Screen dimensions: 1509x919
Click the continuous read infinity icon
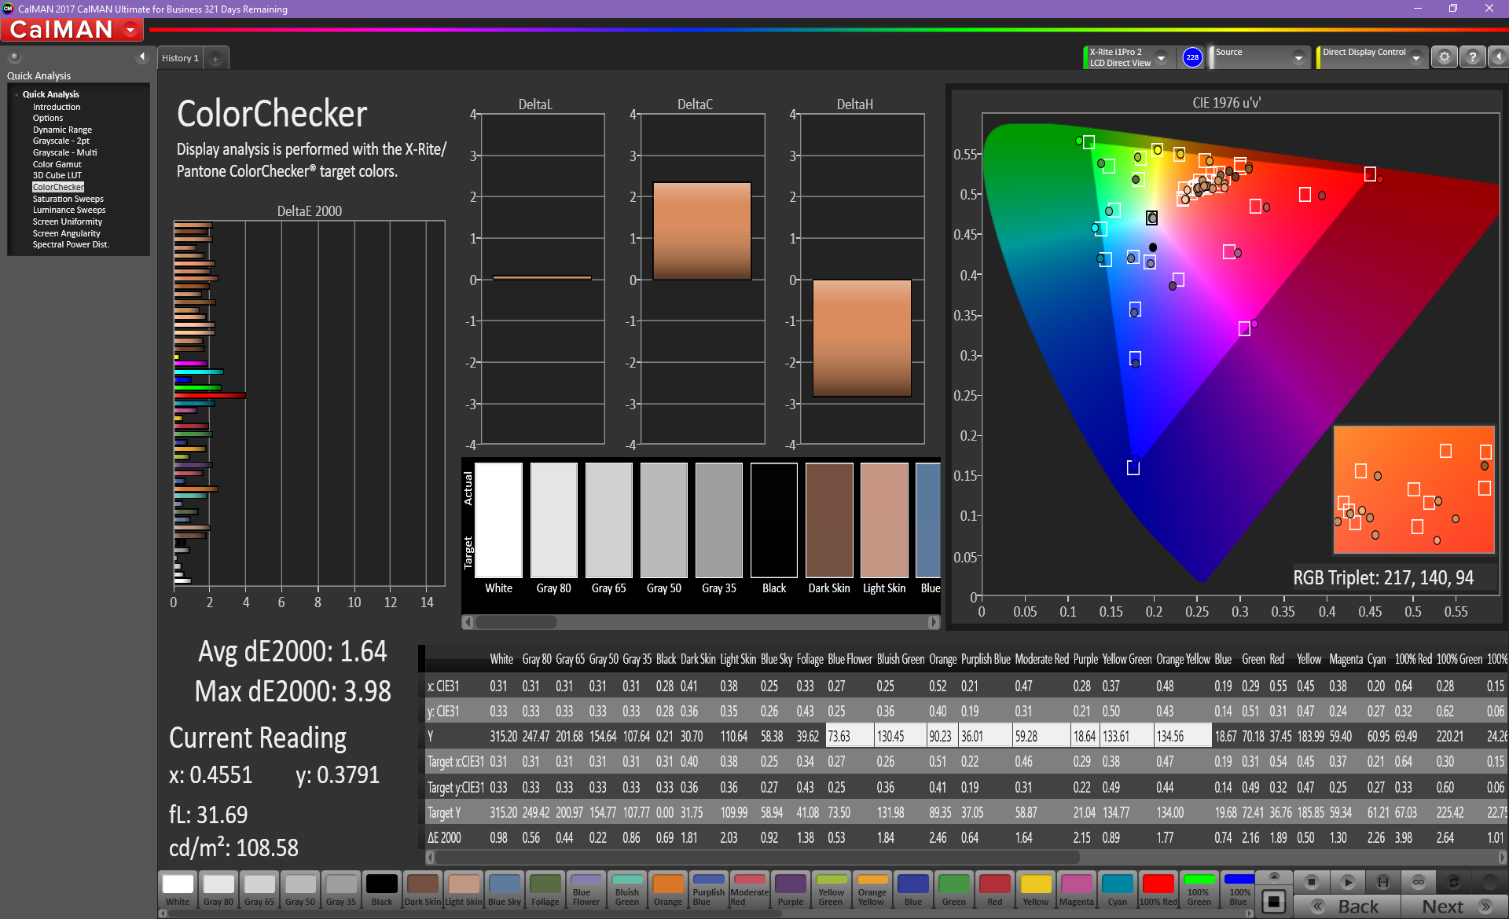pyautogui.click(x=1418, y=882)
